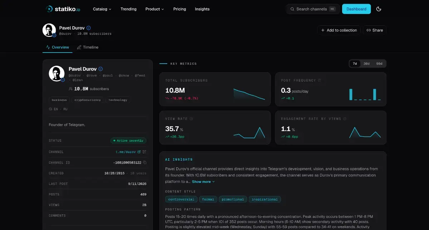Open the Dashboard

[x=356, y=9]
